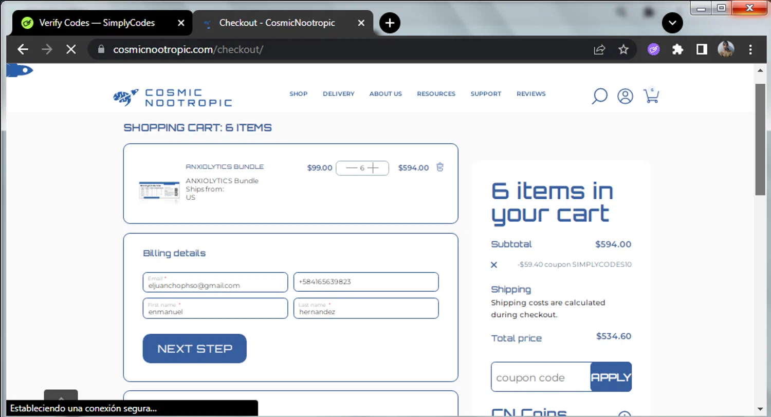Close the Verify Codes SimplyCodes tab
Screen dimensions: 771x417
(180, 23)
